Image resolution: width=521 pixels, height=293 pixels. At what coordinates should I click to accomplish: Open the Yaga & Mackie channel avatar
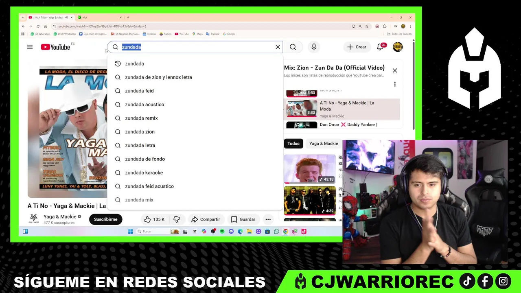33,219
